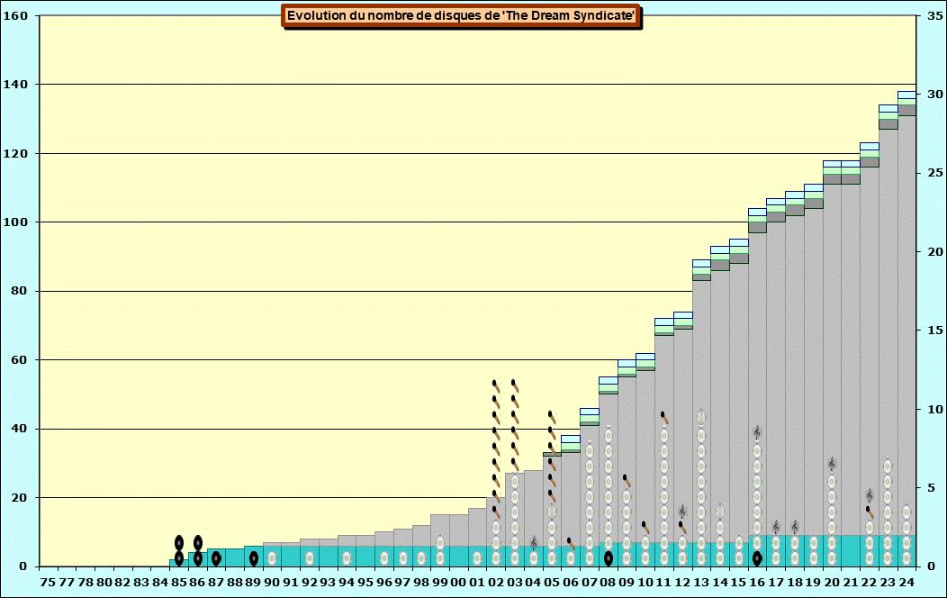Click the right axis value 35
This screenshot has height=598, width=947.
[x=935, y=16]
